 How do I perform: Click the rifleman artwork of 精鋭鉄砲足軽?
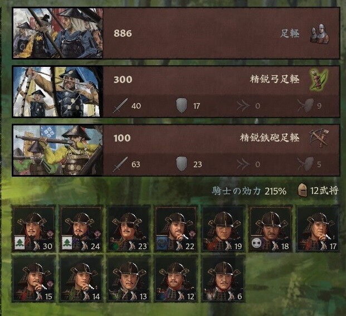coord(58,150)
